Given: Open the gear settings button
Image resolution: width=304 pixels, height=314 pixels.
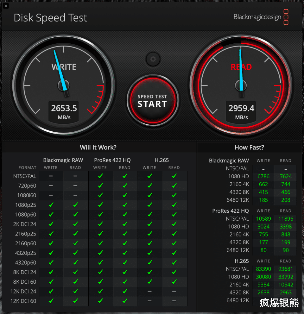Looking at the screenshot, I should pyautogui.click(x=153, y=59).
